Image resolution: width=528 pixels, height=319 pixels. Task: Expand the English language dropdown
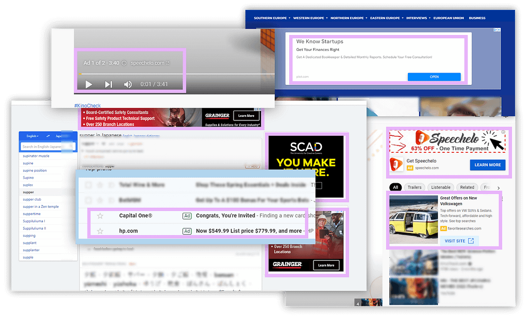click(32, 136)
